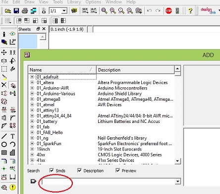
Task: Open help question mark icon
Action: click(x=190, y=11)
